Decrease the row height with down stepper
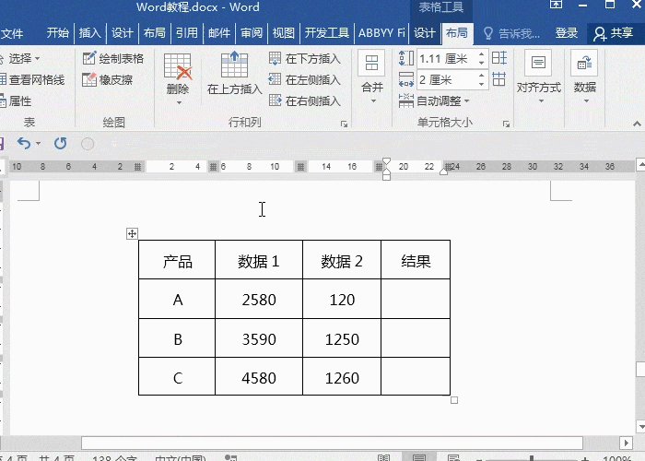The height and width of the screenshot is (461, 645). click(482, 63)
